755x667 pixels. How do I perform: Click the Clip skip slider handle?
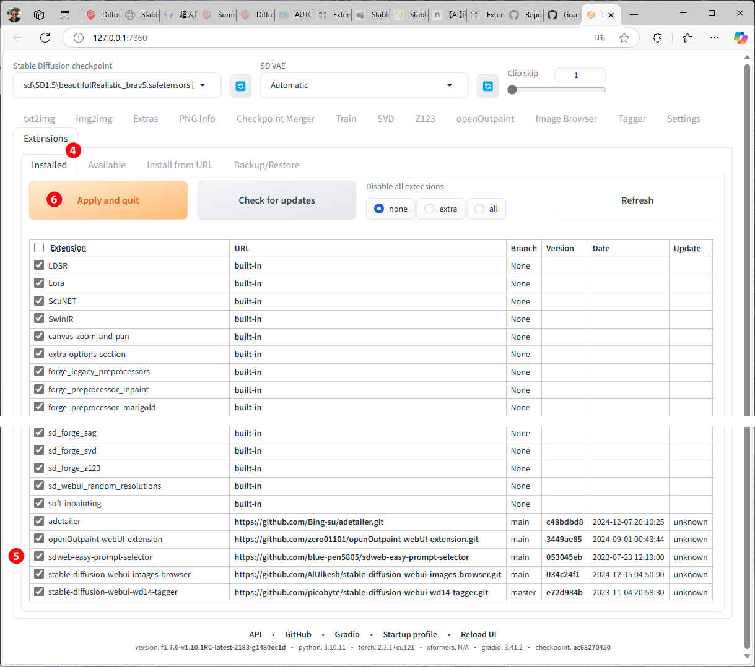coord(512,90)
